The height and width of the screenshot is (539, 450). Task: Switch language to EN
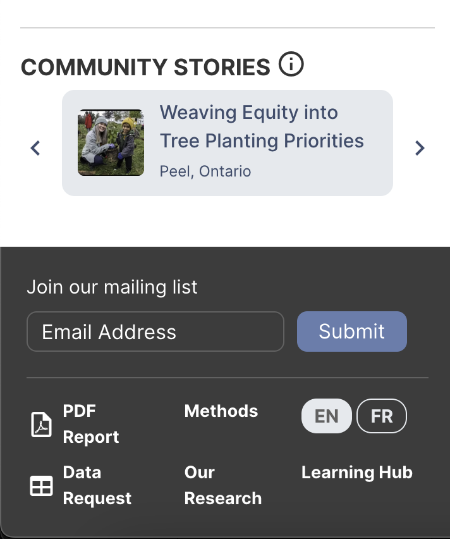coord(327,416)
